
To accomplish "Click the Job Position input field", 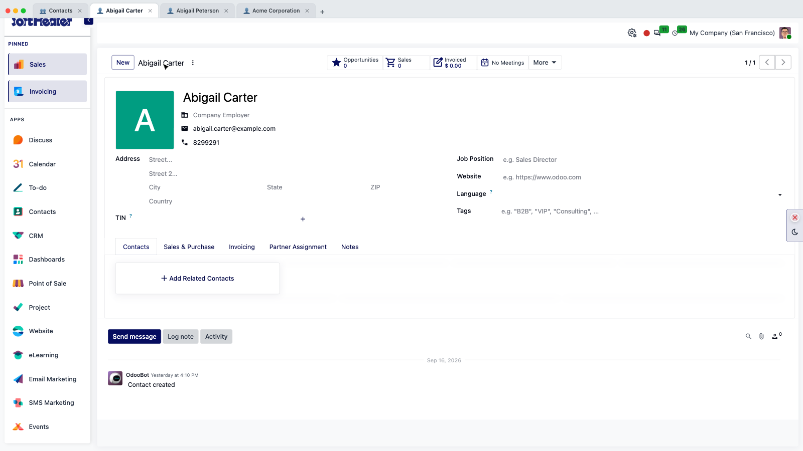I will pyautogui.click(x=642, y=160).
